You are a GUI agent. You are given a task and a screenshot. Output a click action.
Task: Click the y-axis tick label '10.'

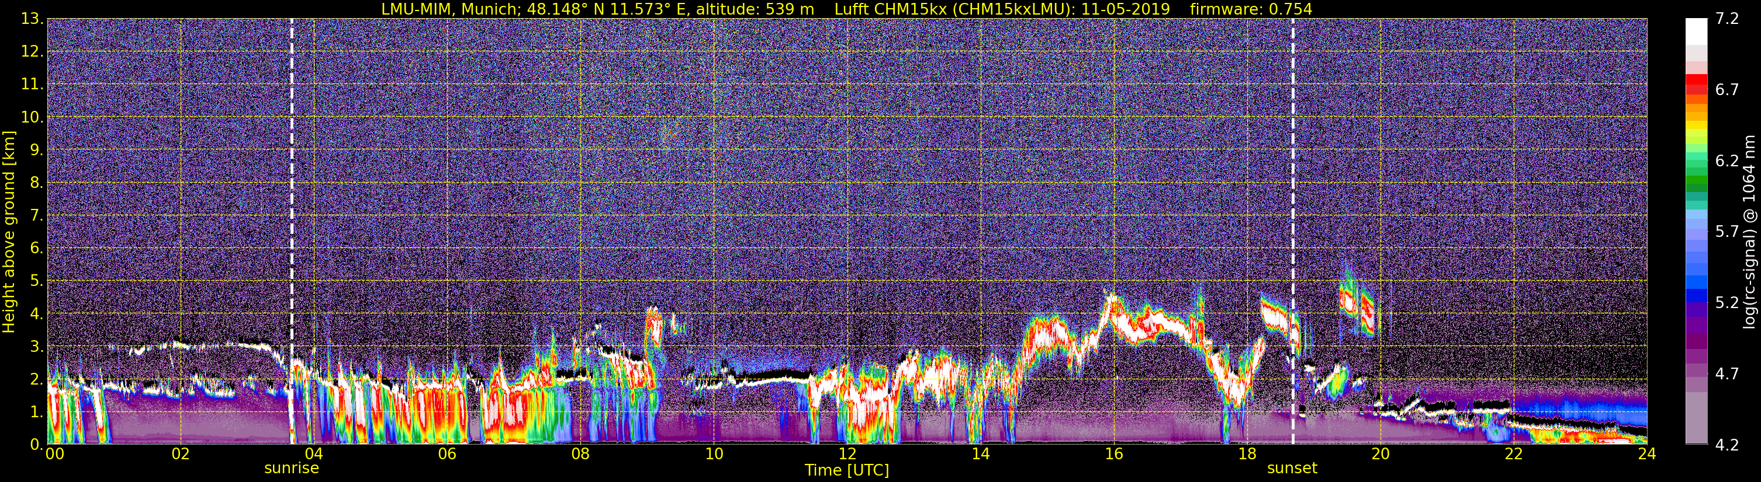32,117
